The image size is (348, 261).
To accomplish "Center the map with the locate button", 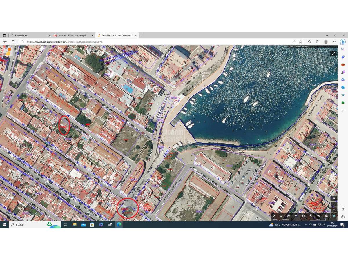I will click(x=334, y=198).
